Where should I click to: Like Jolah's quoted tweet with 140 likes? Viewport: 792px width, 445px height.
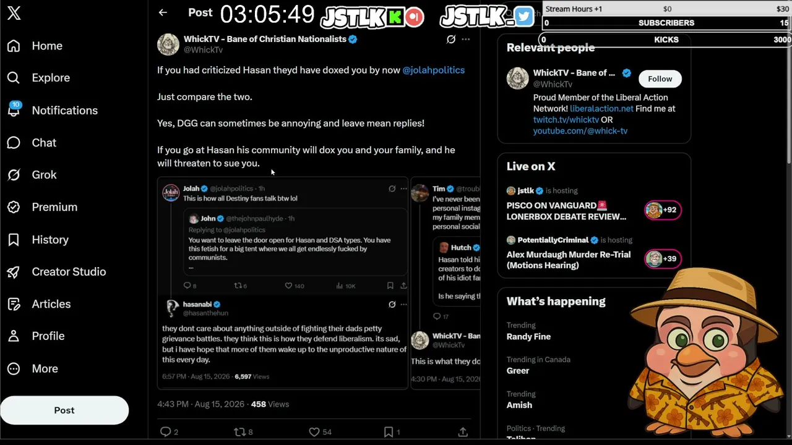(288, 286)
